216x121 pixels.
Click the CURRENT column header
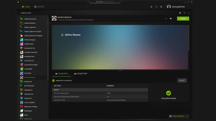[110, 86]
